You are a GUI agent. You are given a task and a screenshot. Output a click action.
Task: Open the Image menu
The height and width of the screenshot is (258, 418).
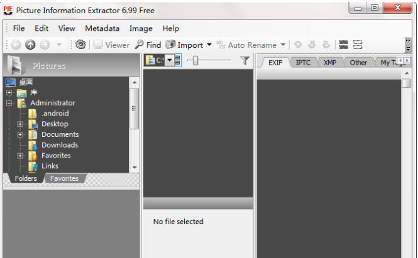pos(141,28)
